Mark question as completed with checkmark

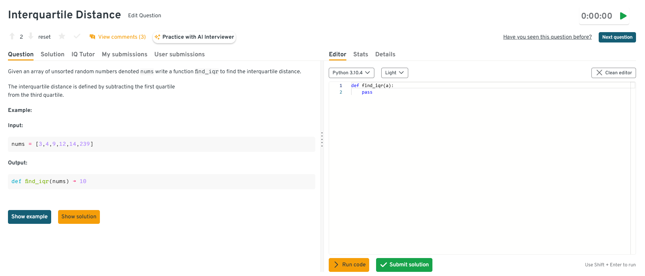point(77,36)
